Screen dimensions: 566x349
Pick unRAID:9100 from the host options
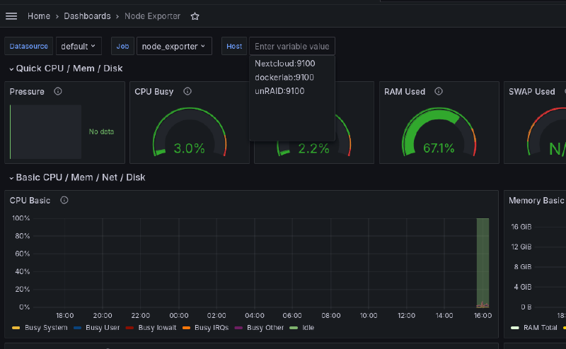[x=279, y=90]
